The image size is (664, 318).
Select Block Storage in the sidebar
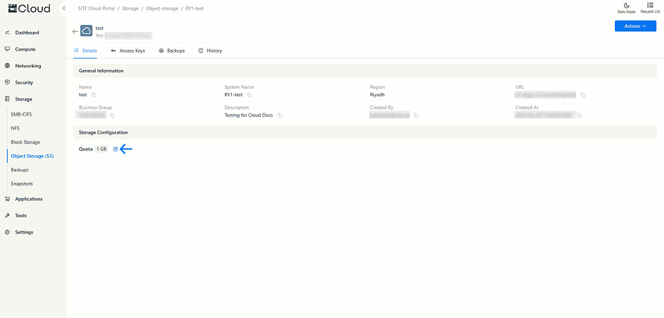pyautogui.click(x=26, y=142)
